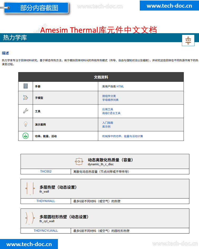
Task: Open the 按组件分类 link
Action: pyautogui.click(x=109, y=96)
